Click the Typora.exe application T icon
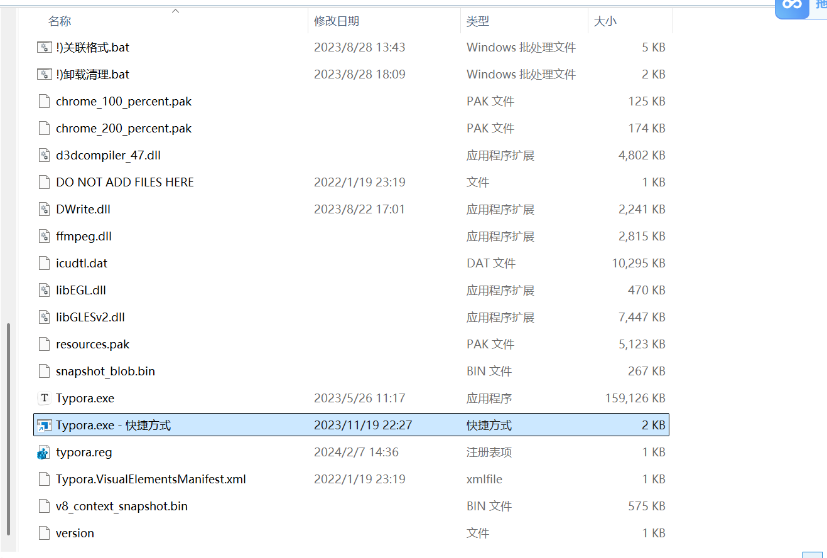The image size is (827, 558). 44,398
